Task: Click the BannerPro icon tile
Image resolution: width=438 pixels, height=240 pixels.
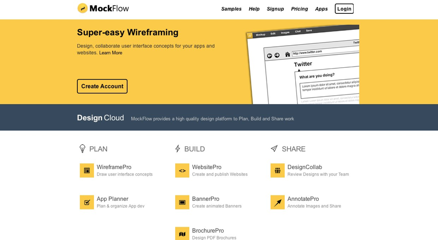Action: click(182, 202)
